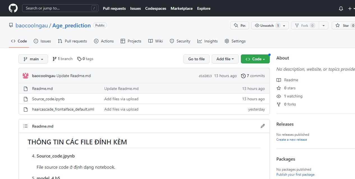Click Create a new release
This screenshot has height=179, width=355.
[292, 140]
